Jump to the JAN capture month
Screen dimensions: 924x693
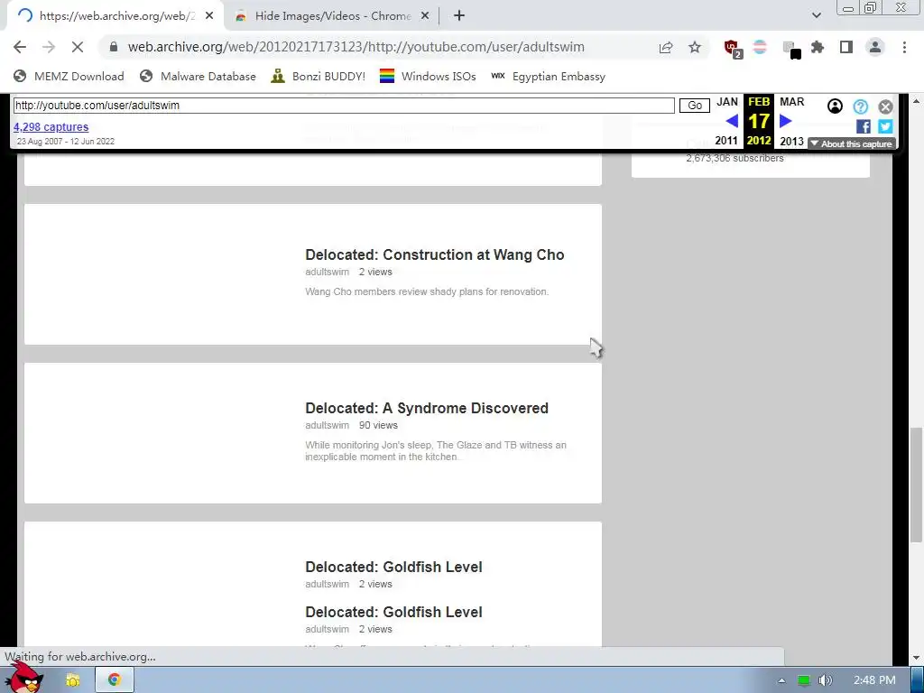[x=727, y=102]
